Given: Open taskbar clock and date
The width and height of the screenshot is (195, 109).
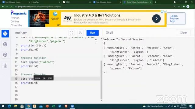Looking at the screenshot, I should [183, 106].
